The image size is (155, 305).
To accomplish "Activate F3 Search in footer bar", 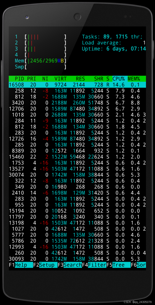I will [x=70, y=265].
